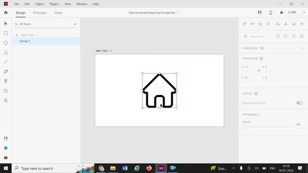Image resolution: width=308 pixels, height=173 pixels.
Task: Add a component with plus icon
Action: coord(303,48)
